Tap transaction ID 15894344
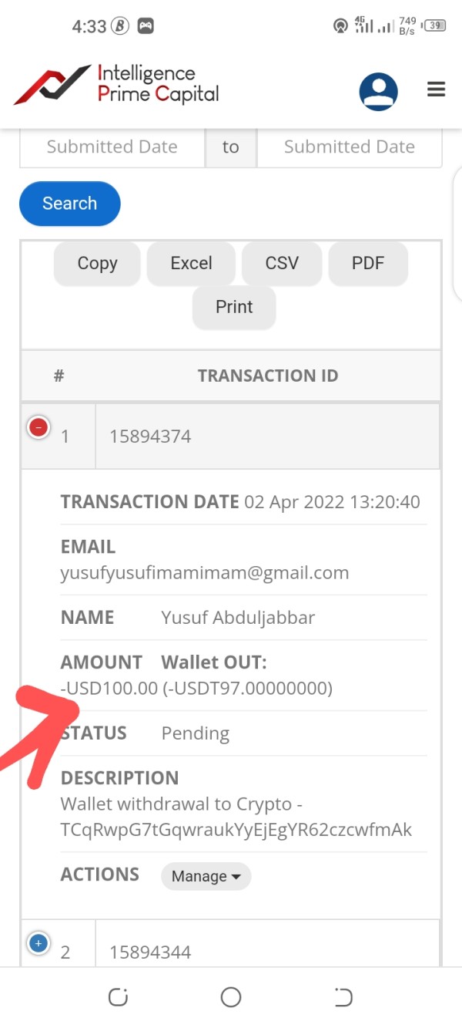Viewport: 462px width, 1028px height. coord(150,952)
